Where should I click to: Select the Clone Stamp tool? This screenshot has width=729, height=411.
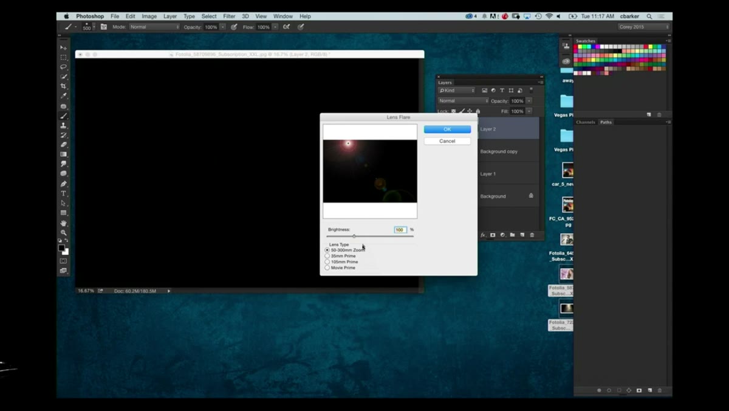pos(63,125)
